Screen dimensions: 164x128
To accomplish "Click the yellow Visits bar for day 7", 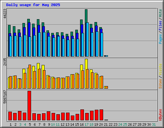I will pos(38,66).
